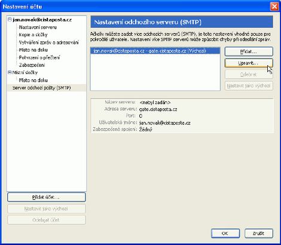Confirm the dialog with OK
The width and height of the screenshot is (281, 245).
(225, 233)
